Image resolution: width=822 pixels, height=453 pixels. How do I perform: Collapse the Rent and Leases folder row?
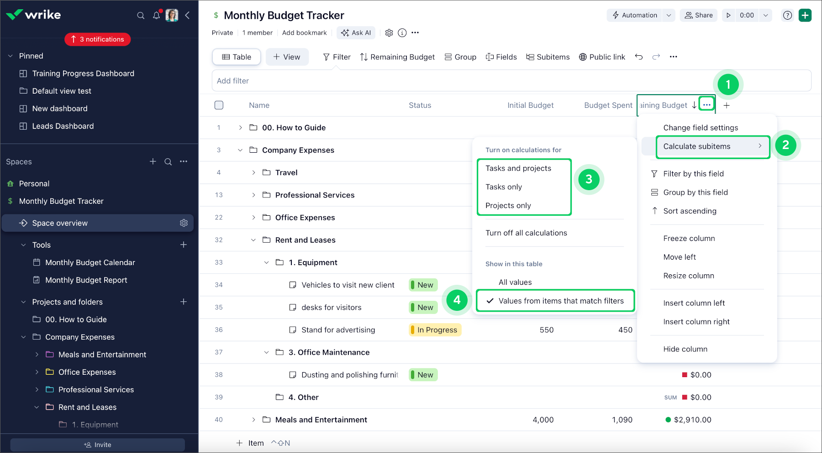pyautogui.click(x=253, y=240)
